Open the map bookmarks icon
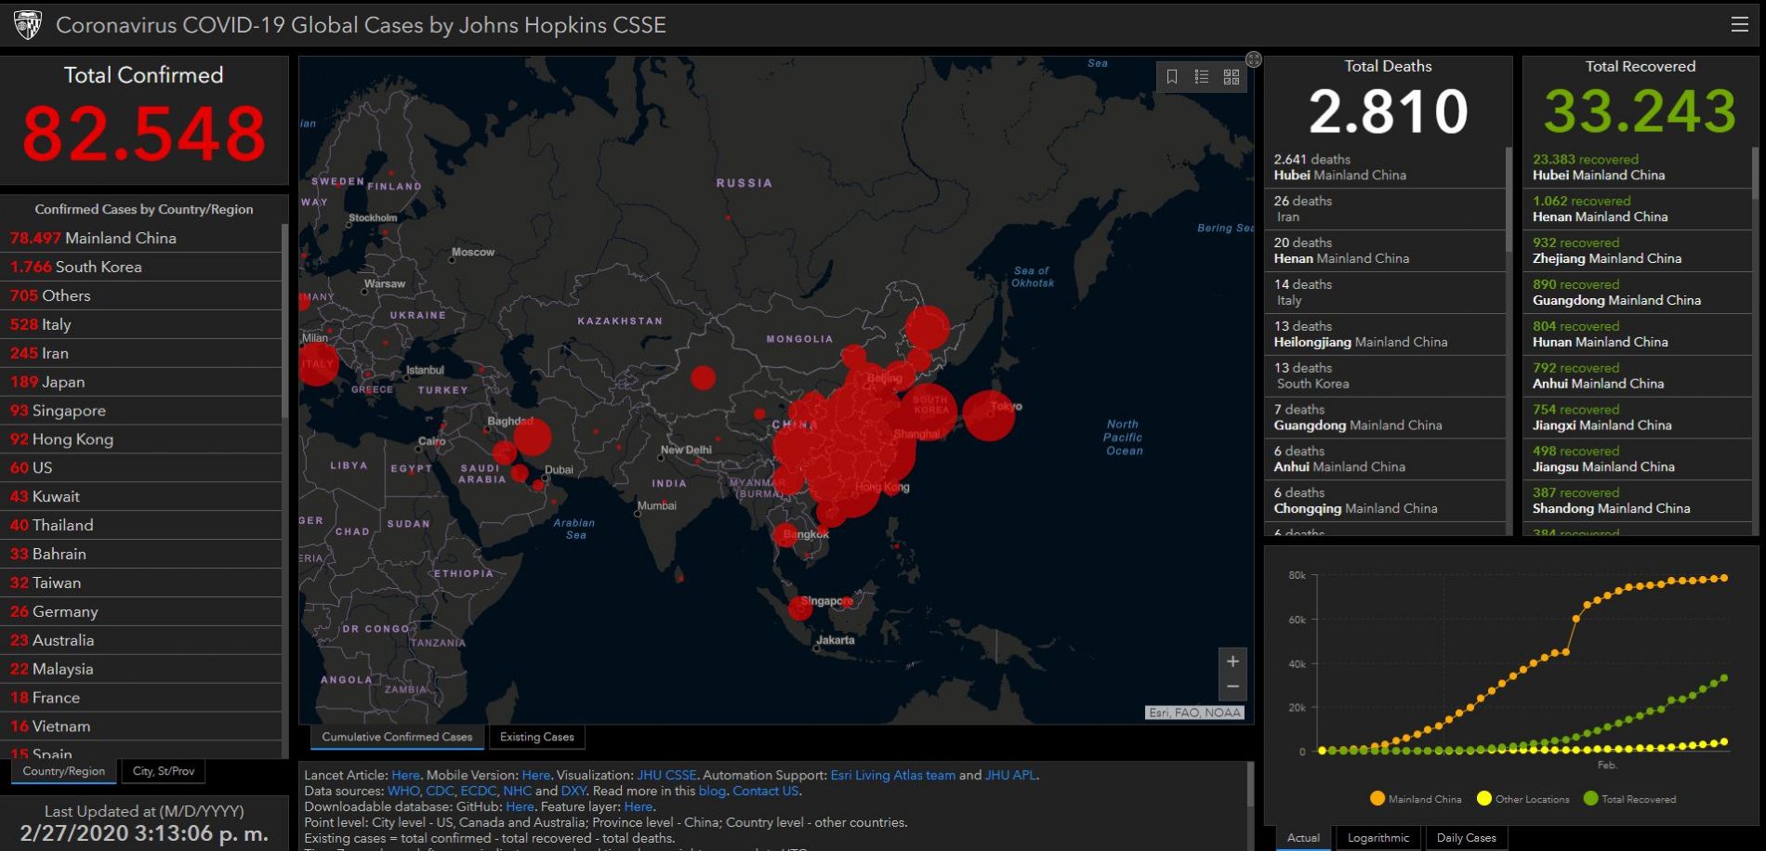Viewport: 1766px width, 851px height. tap(1172, 77)
